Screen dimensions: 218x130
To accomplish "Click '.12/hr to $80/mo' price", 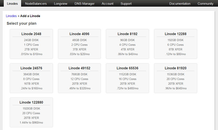I will pos(176,54).
